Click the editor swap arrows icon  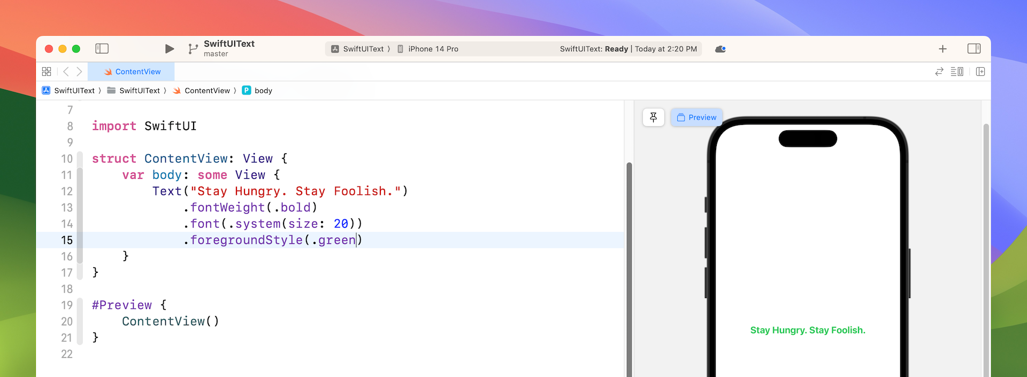click(x=939, y=72)
